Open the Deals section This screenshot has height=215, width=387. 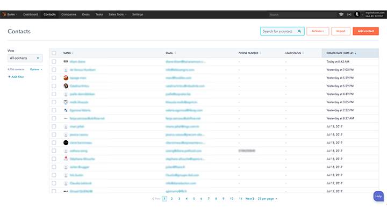pyautogui.click(x=86, y=15)
